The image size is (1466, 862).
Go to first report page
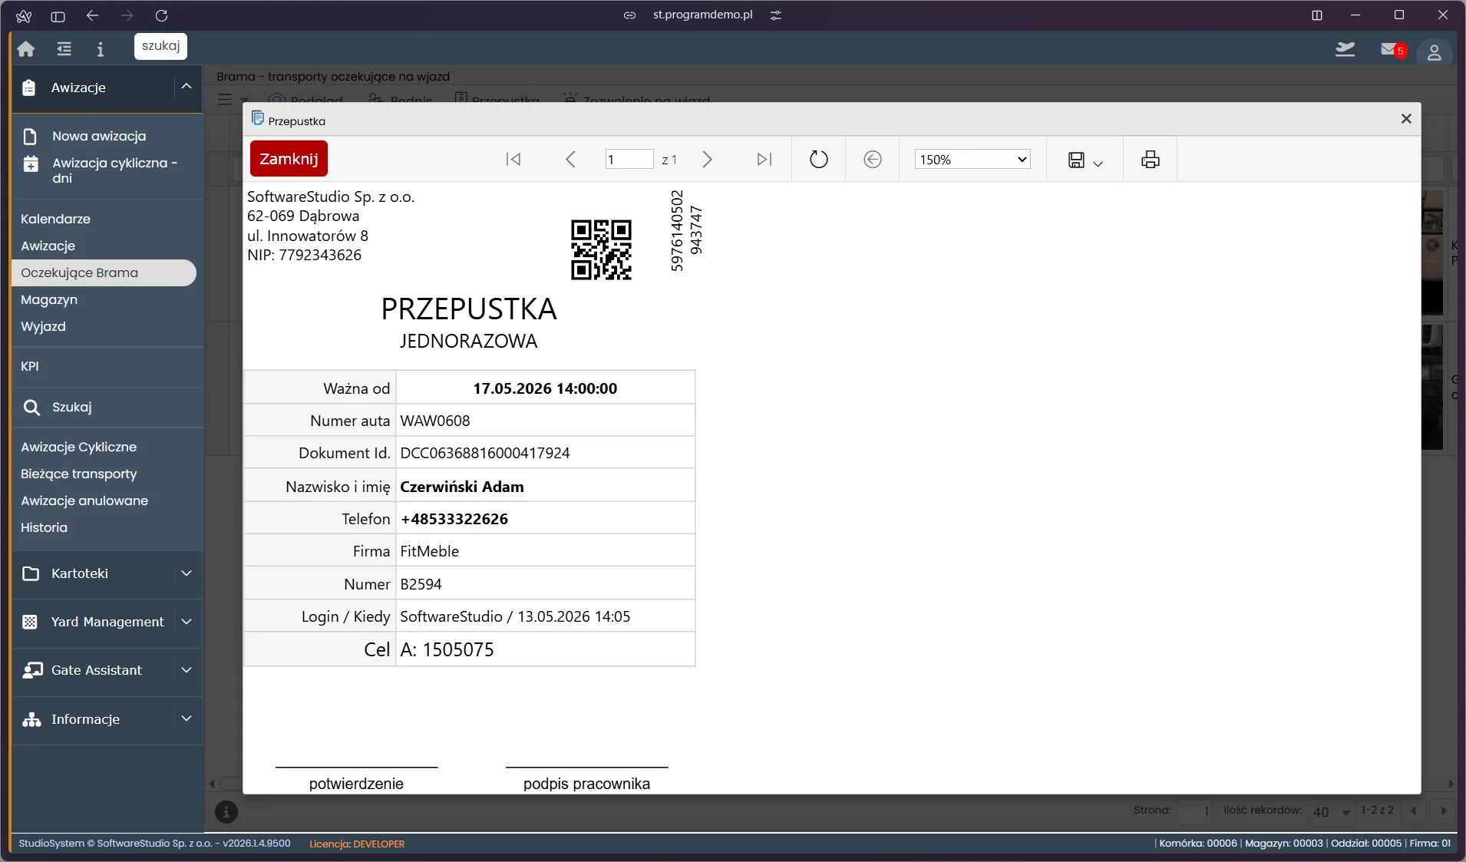(x=513, y=159)
